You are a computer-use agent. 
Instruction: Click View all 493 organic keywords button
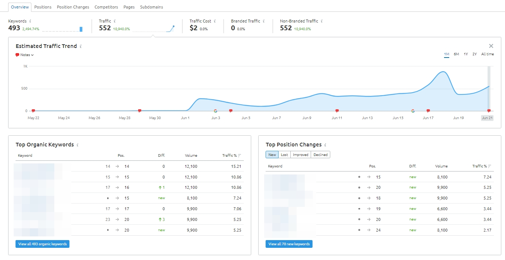pos(42,244)
